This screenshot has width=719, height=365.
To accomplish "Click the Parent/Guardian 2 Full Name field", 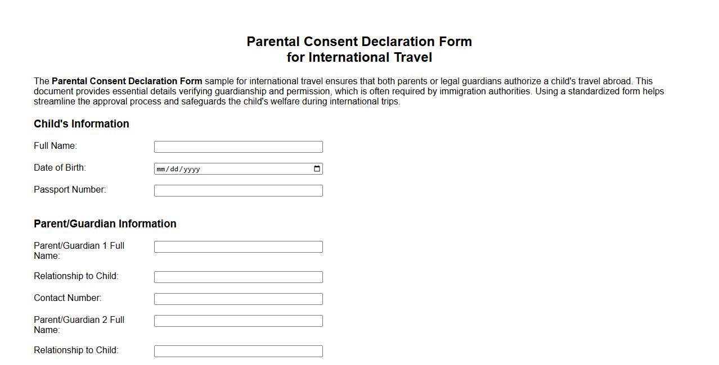I will (238, 320).
